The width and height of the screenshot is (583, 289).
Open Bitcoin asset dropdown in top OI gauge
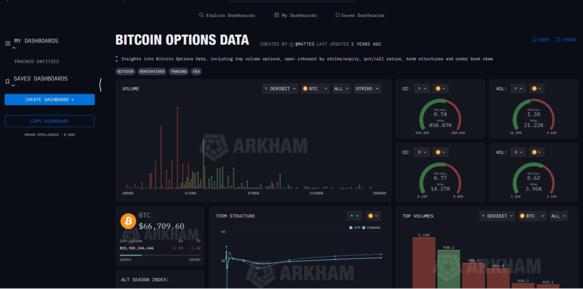pos(440,89)
